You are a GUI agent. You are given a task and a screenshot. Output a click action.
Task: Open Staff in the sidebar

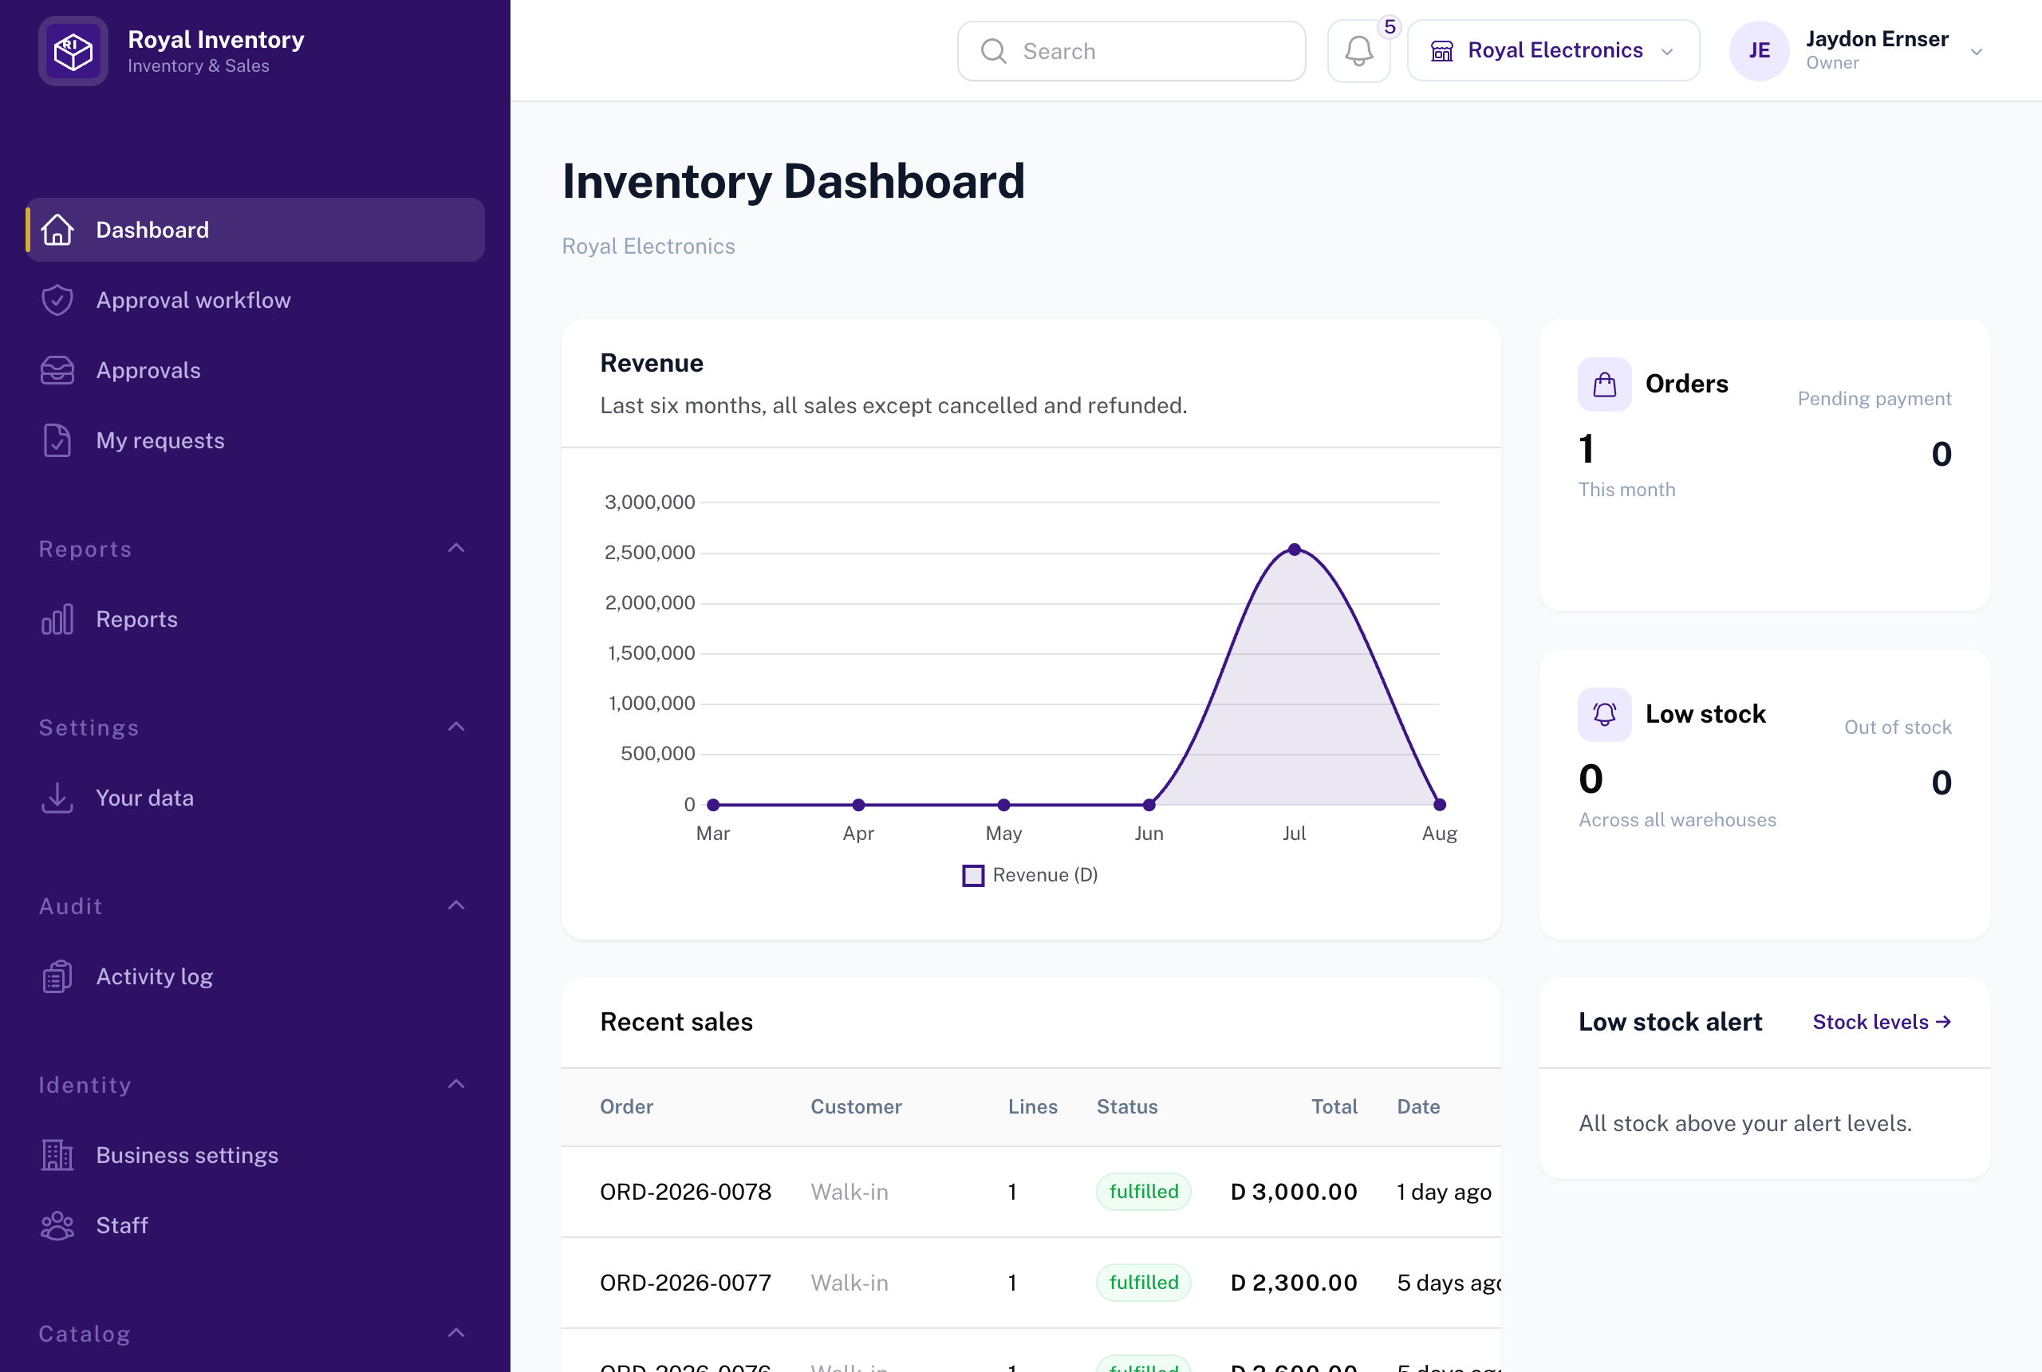tap(254, 1225)
